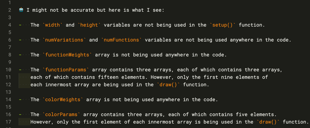Click the `functionParams` code token

coord(66,70)
